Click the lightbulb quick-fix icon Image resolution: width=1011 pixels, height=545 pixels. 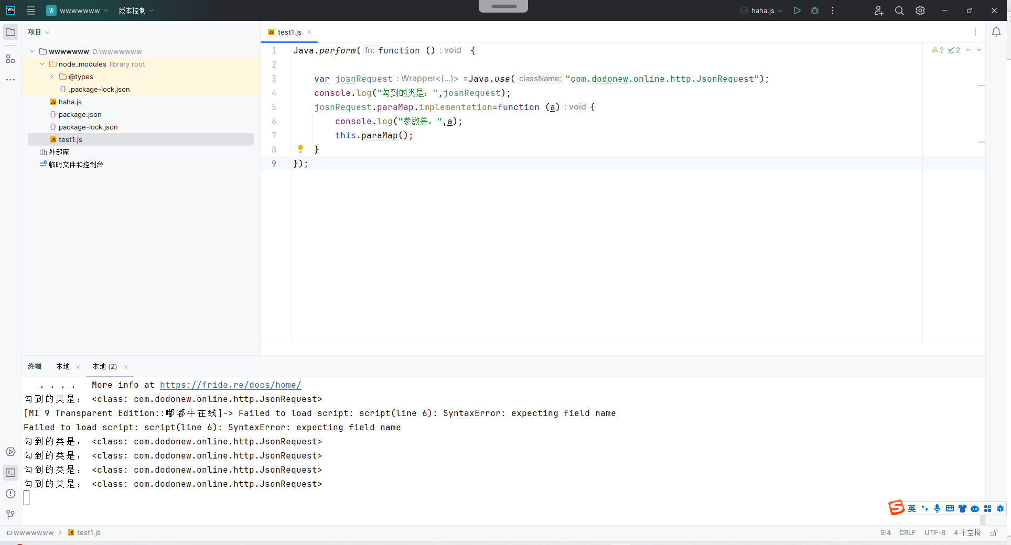click(x=300, y=149)
